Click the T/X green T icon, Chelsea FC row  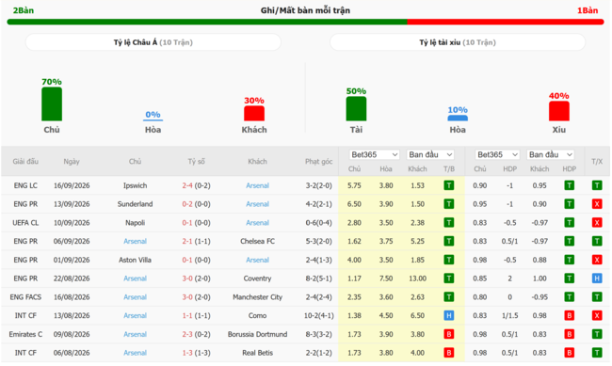click(597, 241)
